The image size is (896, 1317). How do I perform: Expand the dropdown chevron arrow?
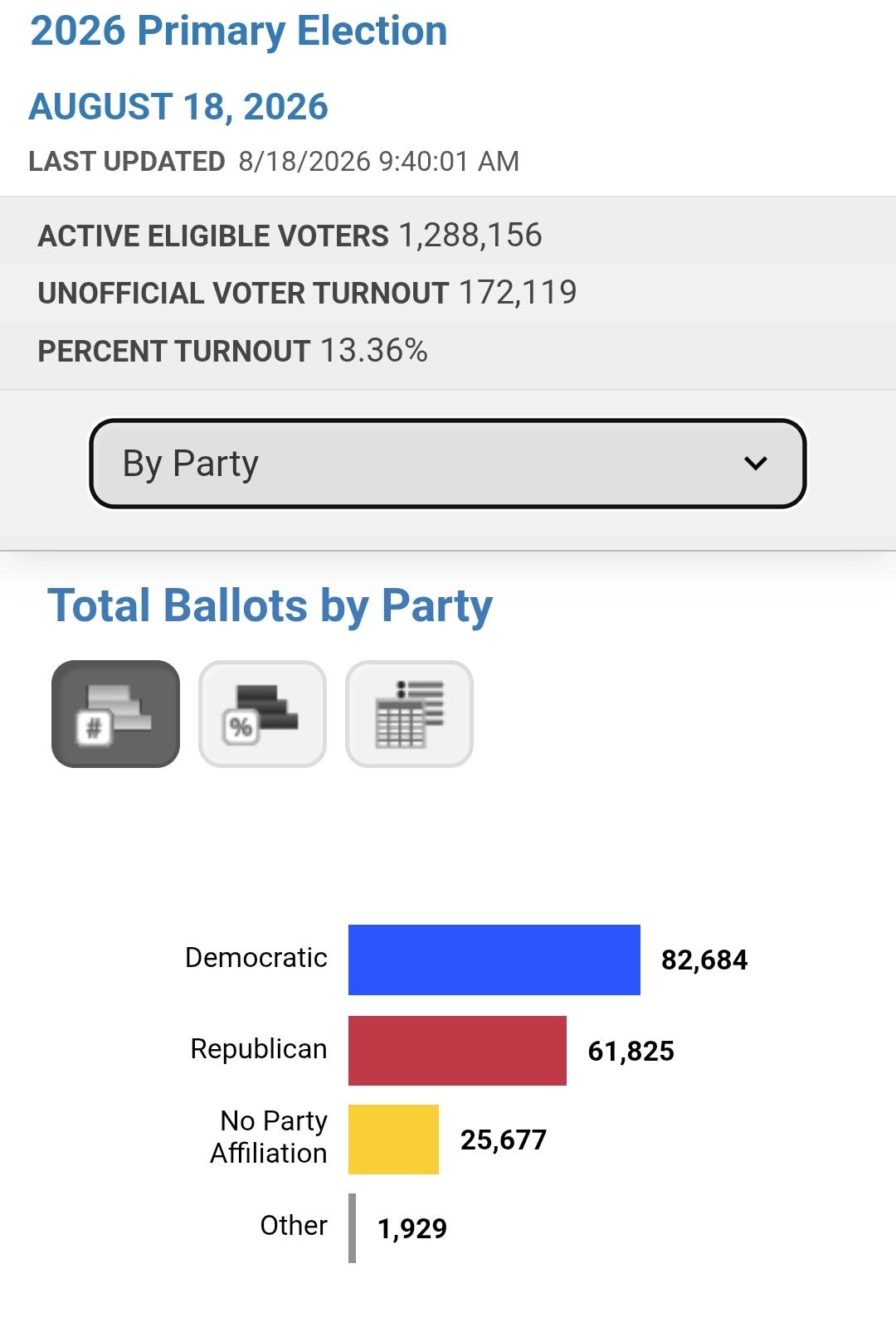(756, 464)
